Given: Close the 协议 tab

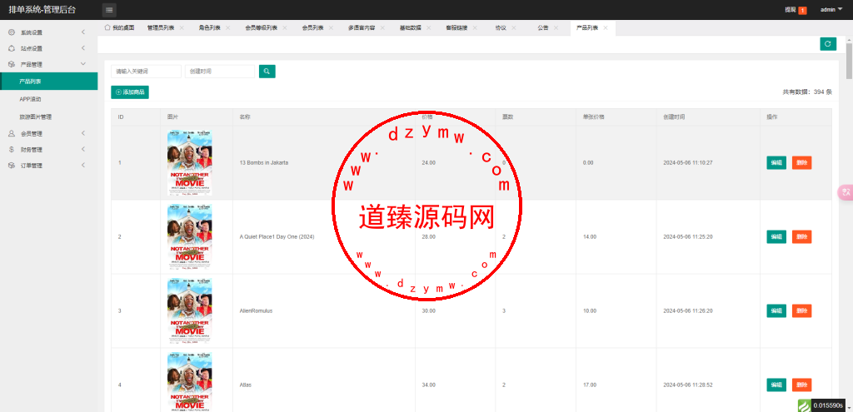Looking at the screenshot, I should [513, 27].
